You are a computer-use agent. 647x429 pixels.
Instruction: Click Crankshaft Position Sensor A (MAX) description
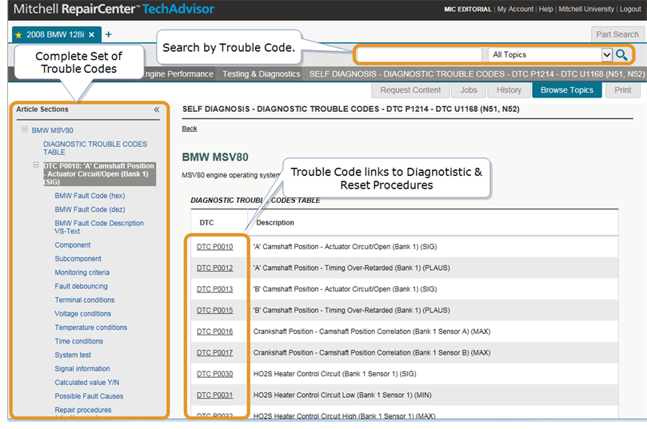pos(372,332)
